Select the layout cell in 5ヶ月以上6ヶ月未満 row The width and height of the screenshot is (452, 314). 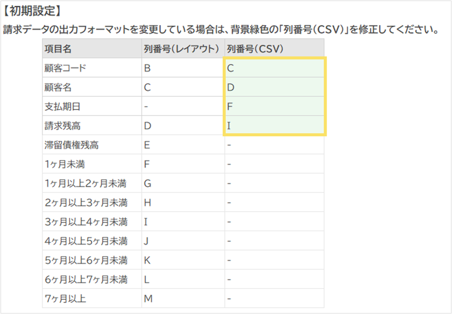(183, 260)
